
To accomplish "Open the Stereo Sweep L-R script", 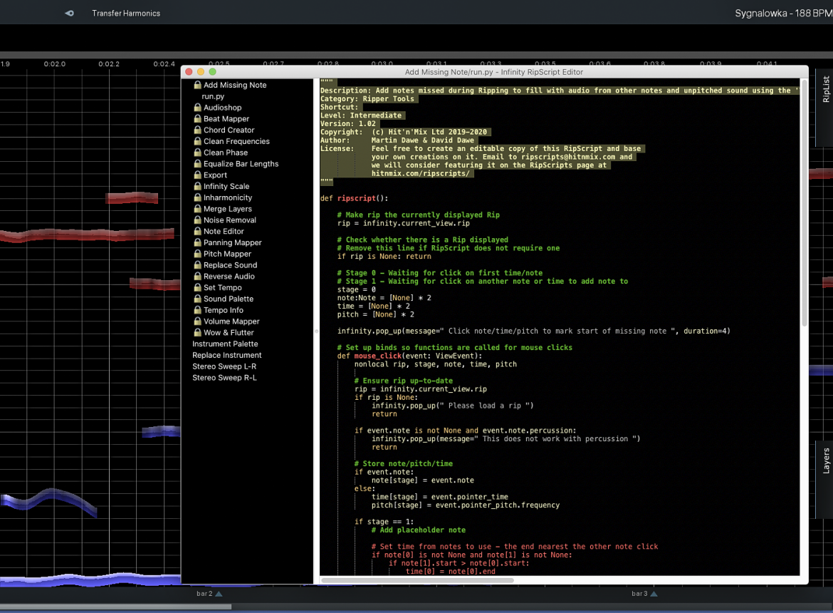I will 224,366.
